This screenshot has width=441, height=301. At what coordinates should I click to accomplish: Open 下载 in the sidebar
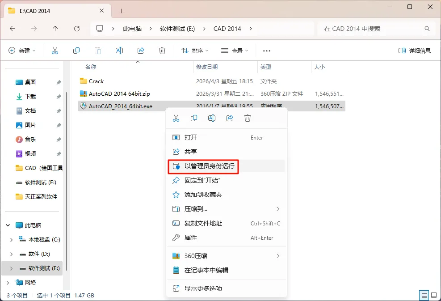(30, 97)
